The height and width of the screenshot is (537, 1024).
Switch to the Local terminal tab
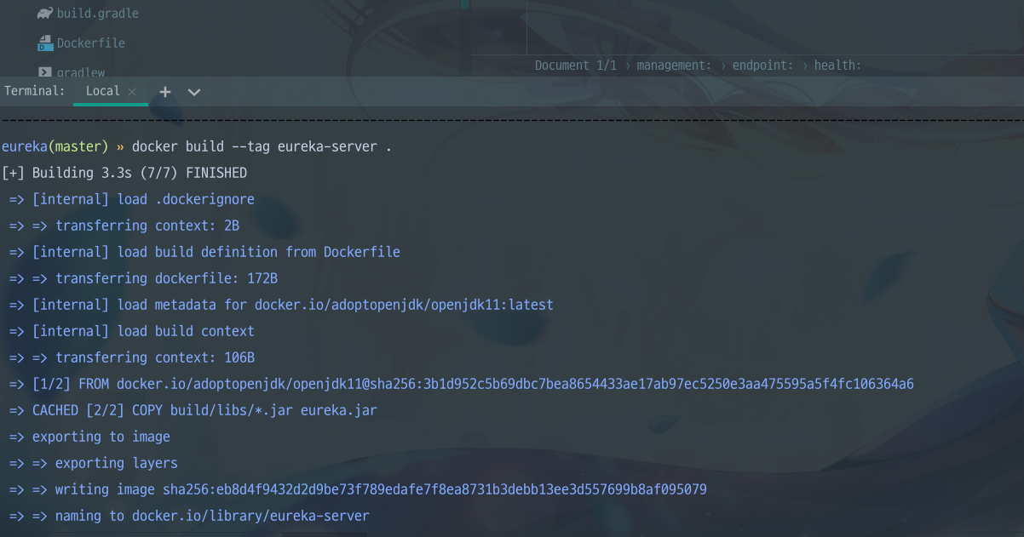click(x=102, y=91)
